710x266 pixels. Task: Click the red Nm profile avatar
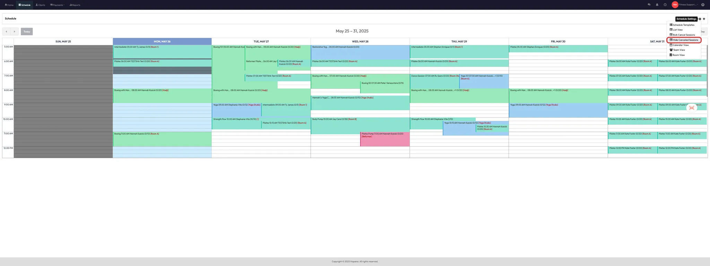pyautogui.click(x=675, y=5)
